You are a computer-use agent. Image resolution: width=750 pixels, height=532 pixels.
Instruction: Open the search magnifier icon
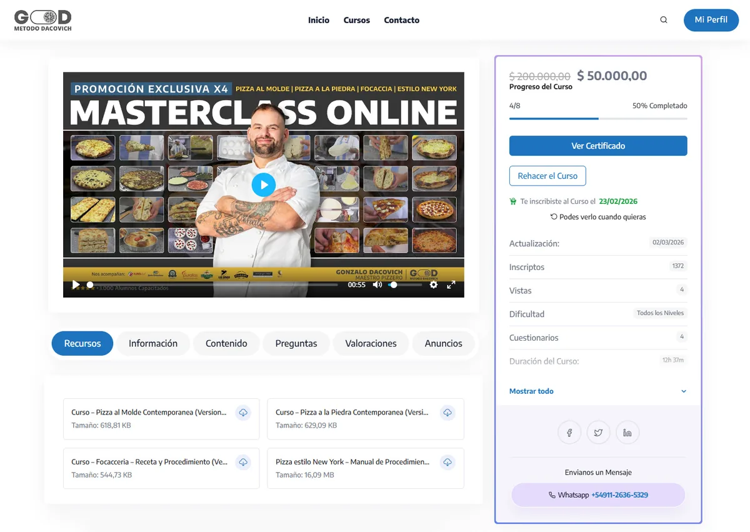click(x=664, y=20)
